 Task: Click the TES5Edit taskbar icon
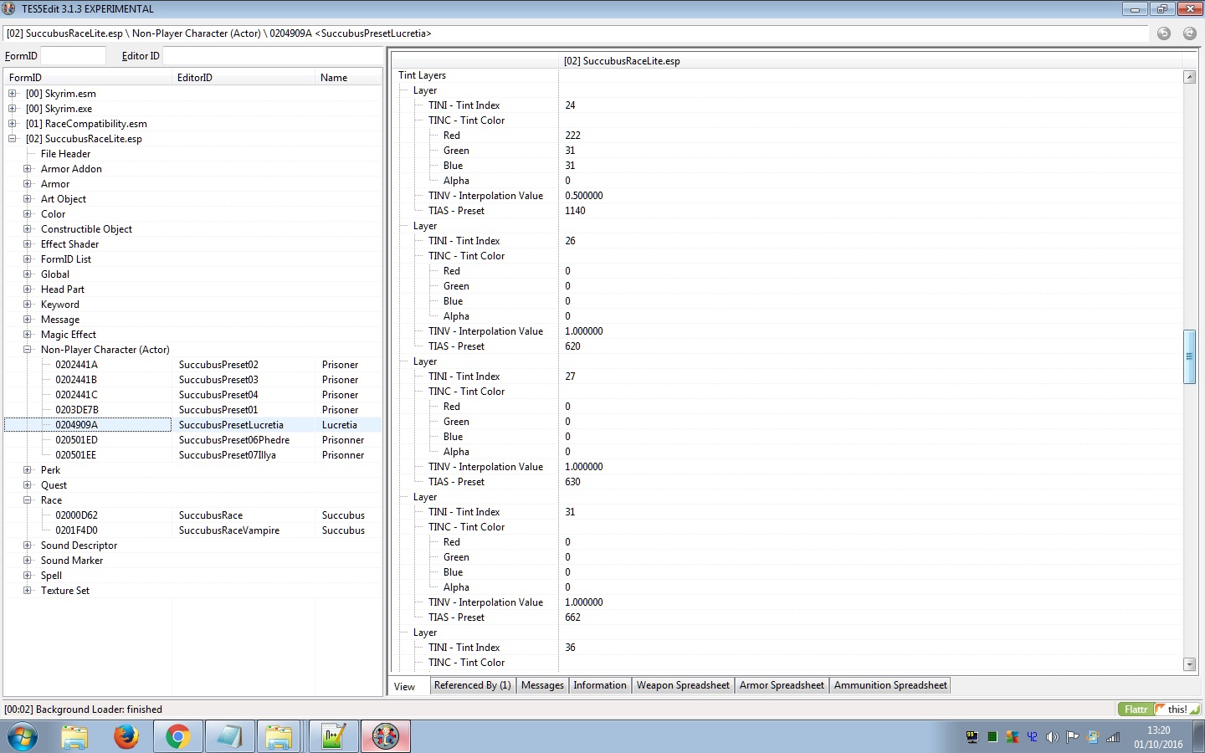pyautogui.click(x=386, y=737)
